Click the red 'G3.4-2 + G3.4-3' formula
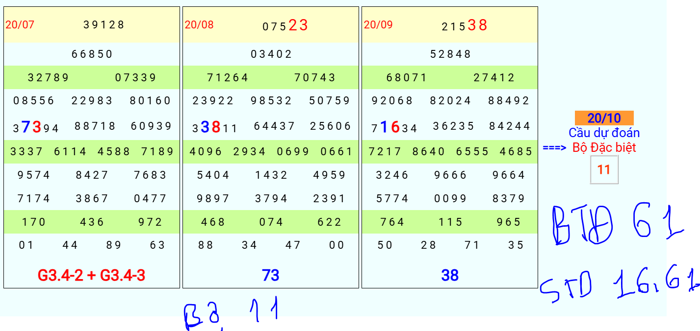Viewport: 700px width, 331px height. pos(92,276)
